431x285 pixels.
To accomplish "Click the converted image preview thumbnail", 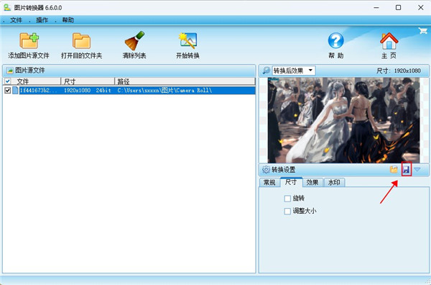I will point(343,120).
